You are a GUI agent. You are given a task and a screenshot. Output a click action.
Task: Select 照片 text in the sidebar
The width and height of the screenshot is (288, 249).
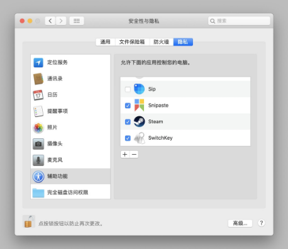(52, 128)
